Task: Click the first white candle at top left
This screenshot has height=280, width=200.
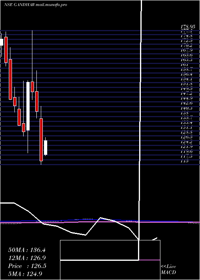Action: (2, 42)
